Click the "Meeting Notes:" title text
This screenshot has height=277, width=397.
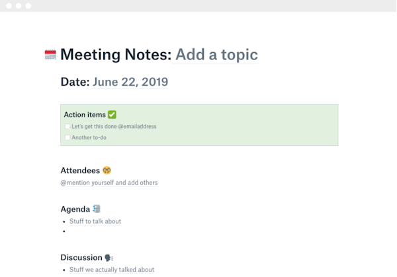click(116, 54)
